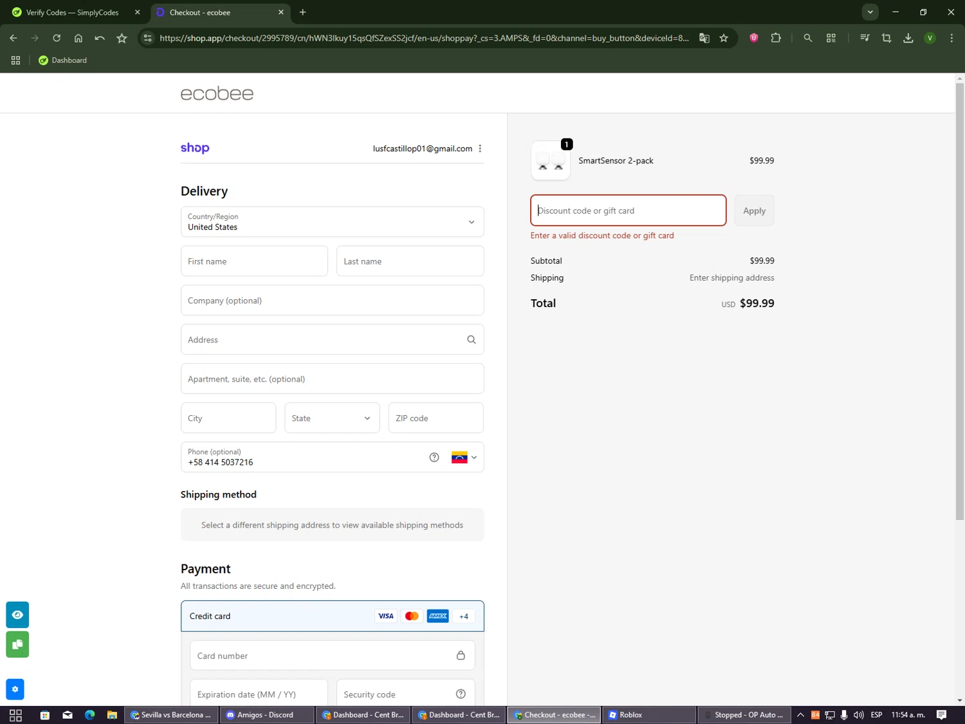Click the ecobee logo
The image size is (965, 724).
click(217, 94)
